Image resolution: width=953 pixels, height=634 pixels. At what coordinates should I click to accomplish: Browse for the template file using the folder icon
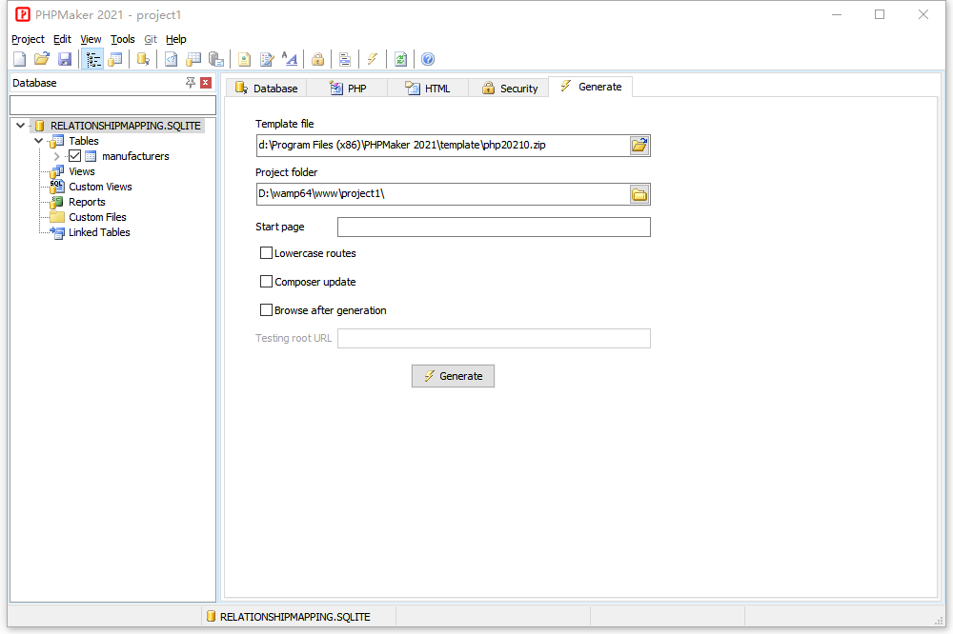click(x=639, y=145)
